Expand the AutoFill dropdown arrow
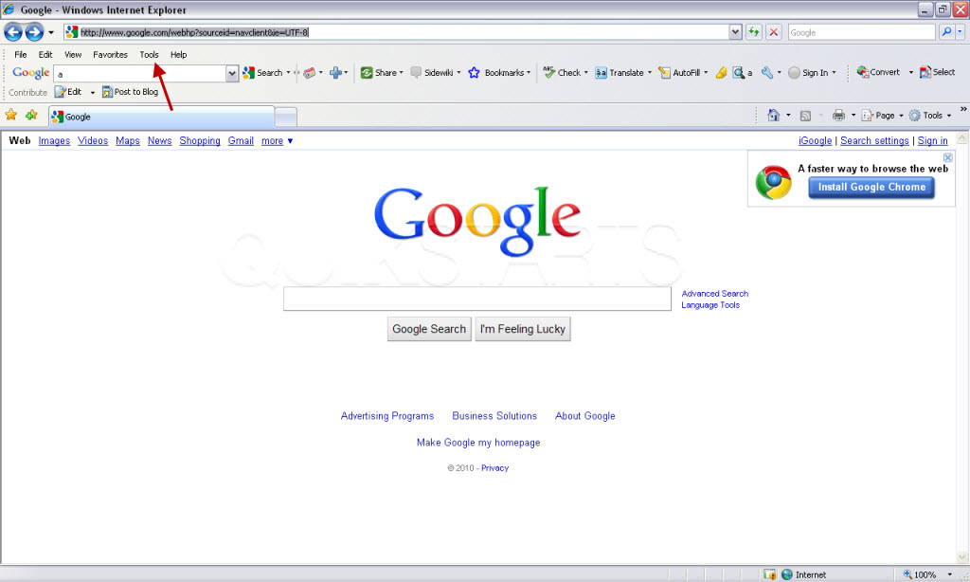Screen dimensions: 970x582 click(706, 72)
